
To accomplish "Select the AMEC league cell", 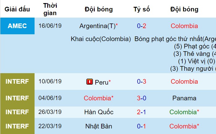I will [17, 26].
